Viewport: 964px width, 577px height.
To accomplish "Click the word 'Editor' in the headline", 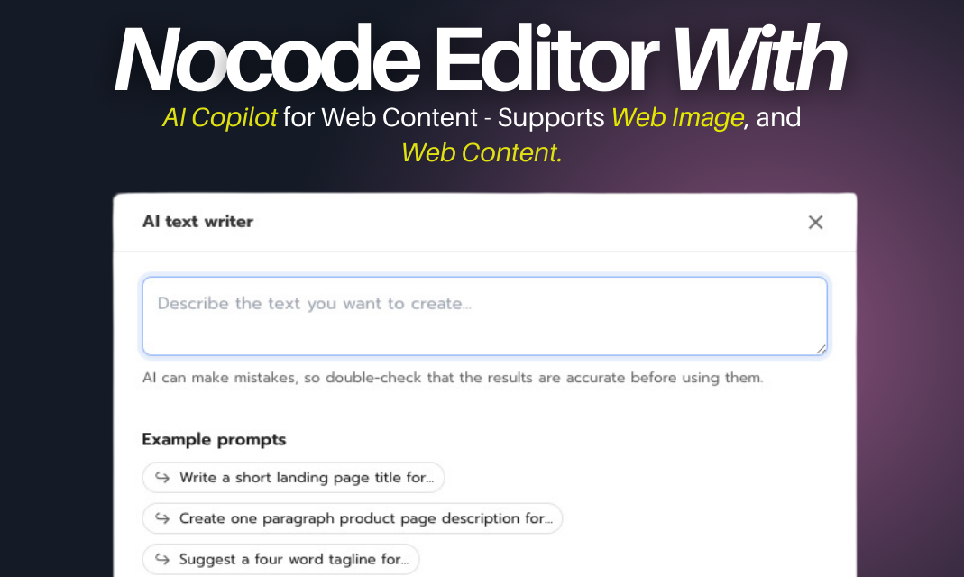I will click(546, 60).
